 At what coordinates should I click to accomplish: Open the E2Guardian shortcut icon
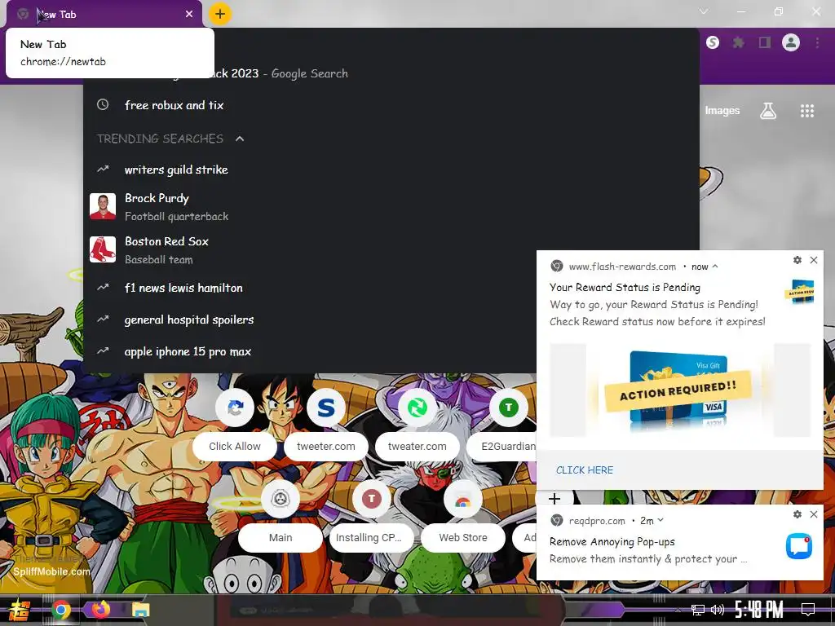click(509, 408)
